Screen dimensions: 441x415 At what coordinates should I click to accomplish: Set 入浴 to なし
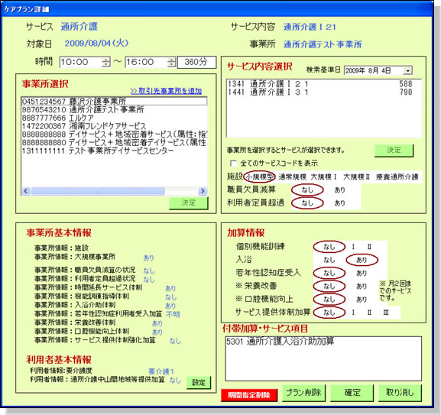329,260
